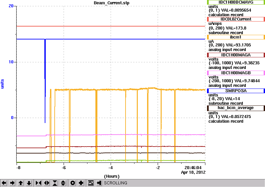Select the ibcm1 curve legend label
265x187 pixels.
pos(236,37)
